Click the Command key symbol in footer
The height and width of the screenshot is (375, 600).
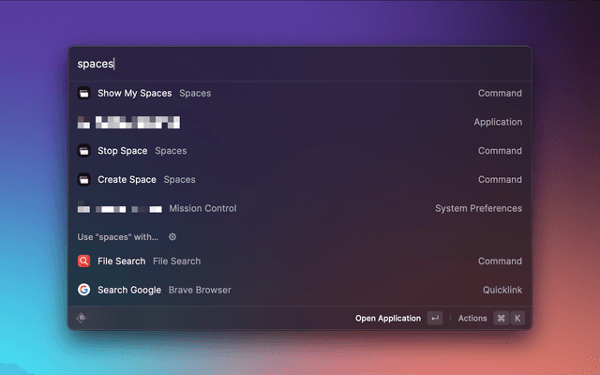[x=501, y=319]
